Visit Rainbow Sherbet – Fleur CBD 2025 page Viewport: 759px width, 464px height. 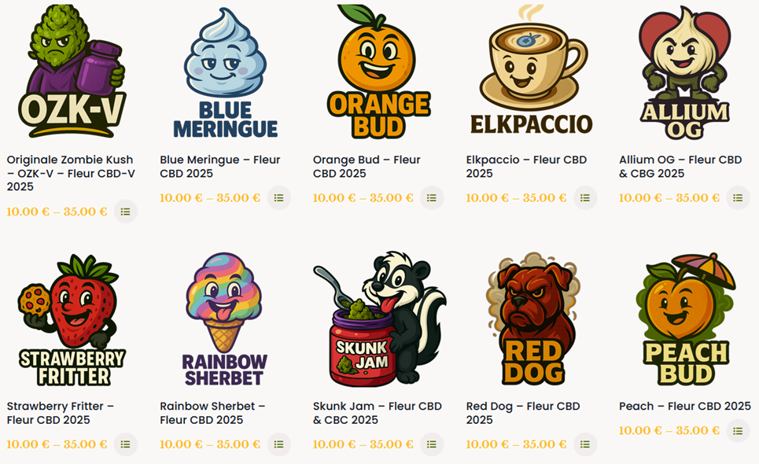pyautogui.click(x=212, y=413)
